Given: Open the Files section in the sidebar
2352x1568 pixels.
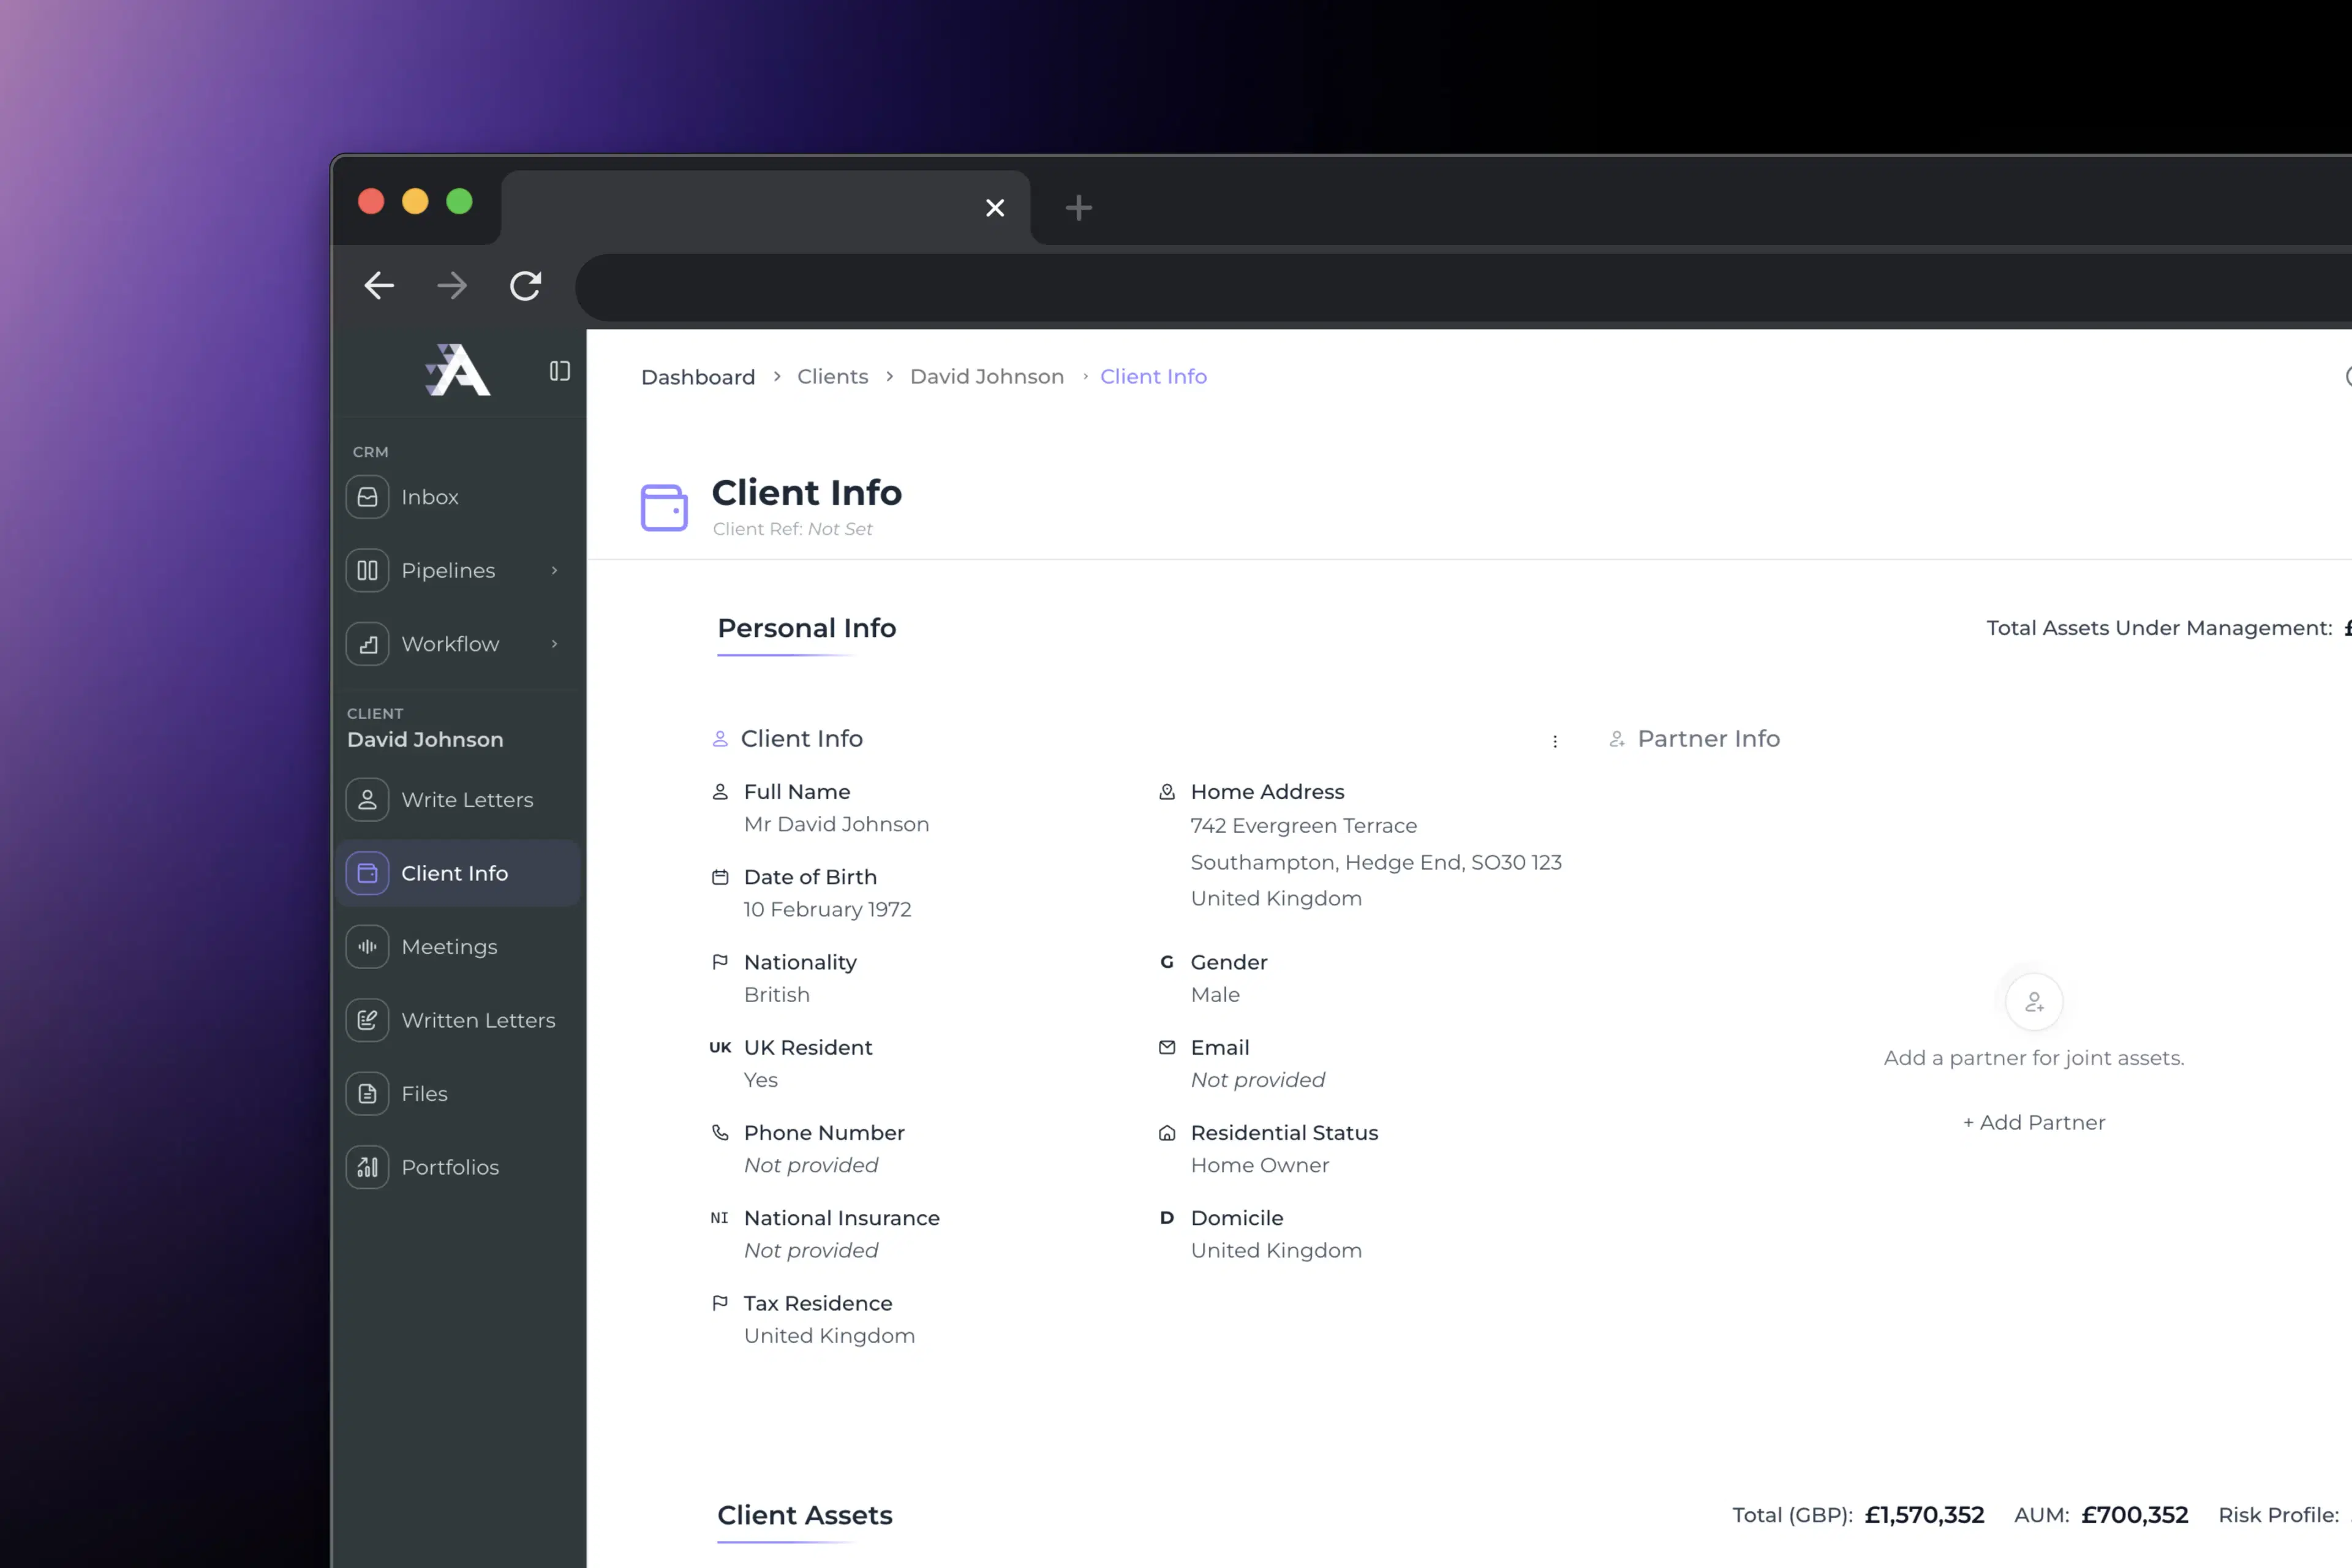Looking at the screenshot, I should [424, 1093].
